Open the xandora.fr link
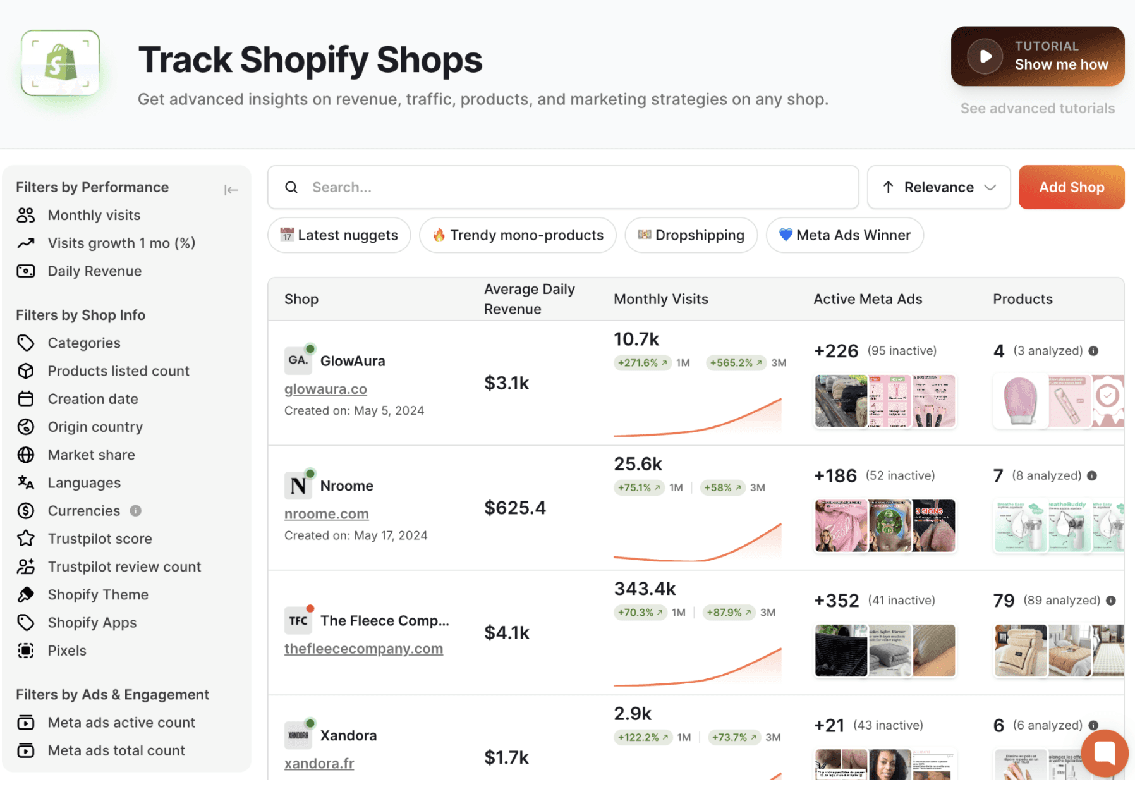 click(319, 764)
